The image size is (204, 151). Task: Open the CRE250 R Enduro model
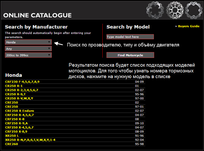tap(19, 111)
